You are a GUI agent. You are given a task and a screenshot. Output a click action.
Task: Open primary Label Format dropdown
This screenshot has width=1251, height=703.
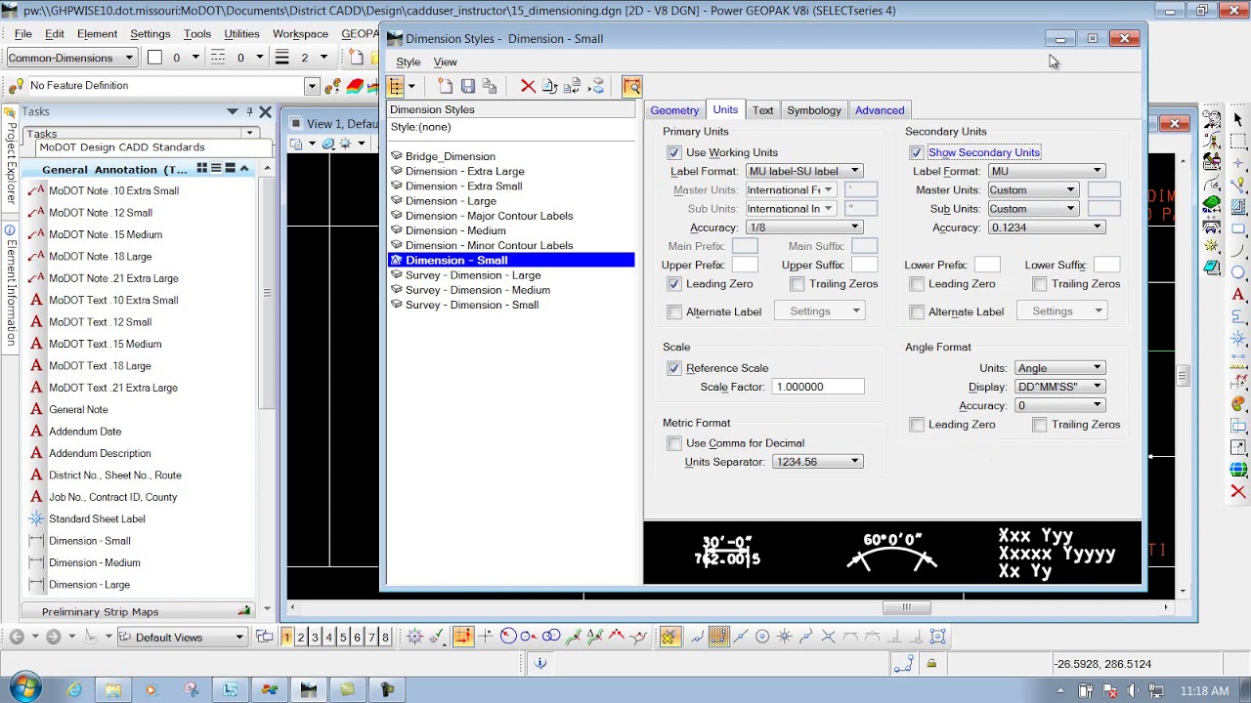click(x=804, y=171)
